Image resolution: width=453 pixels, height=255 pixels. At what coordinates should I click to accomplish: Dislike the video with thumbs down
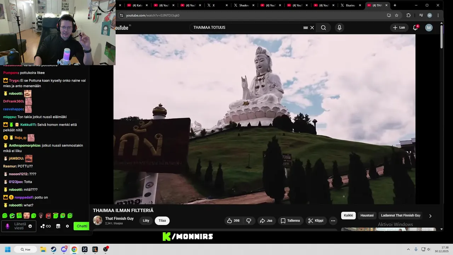point(249,221)
